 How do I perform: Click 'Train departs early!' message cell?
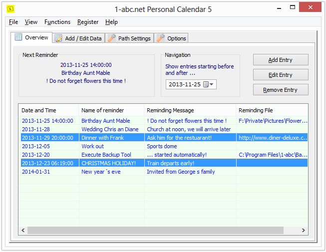click(x=170, y=163)
